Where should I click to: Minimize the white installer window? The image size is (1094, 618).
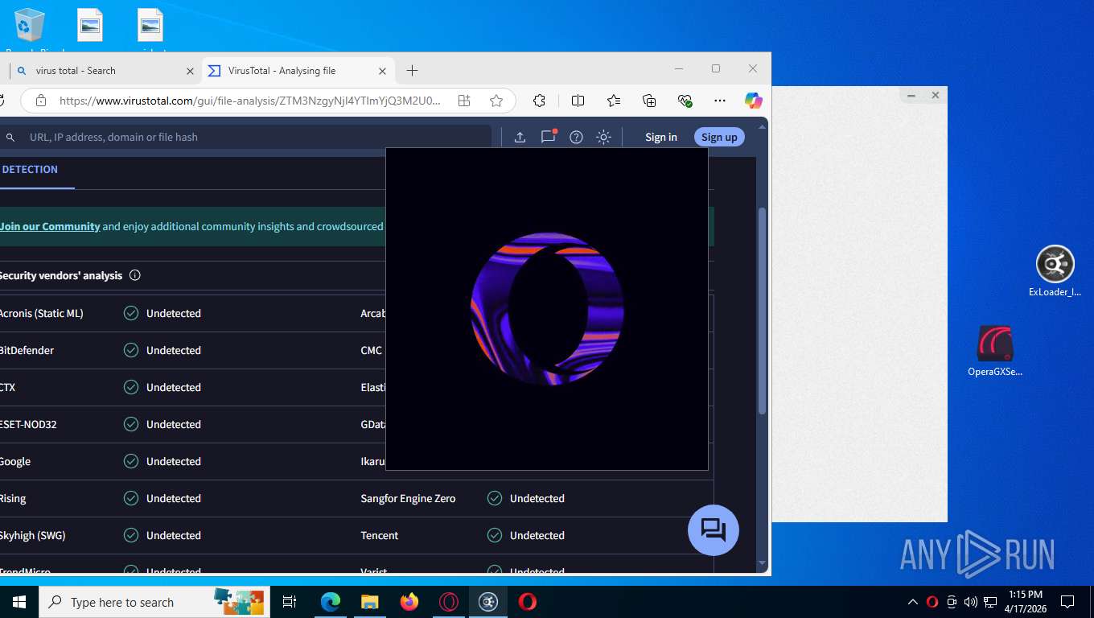[x=911, y=95]
